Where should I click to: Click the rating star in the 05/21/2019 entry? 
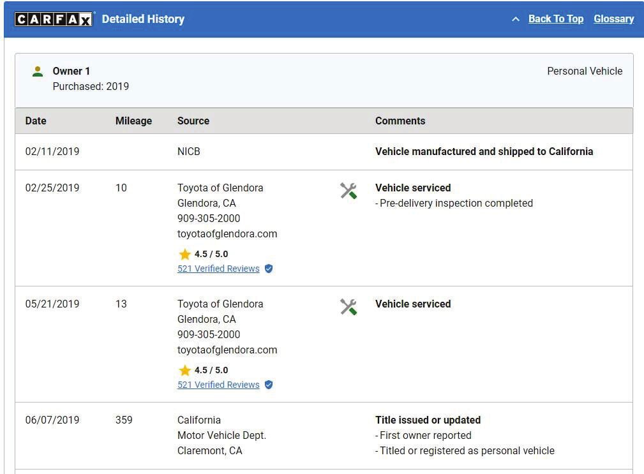[185, 371]
